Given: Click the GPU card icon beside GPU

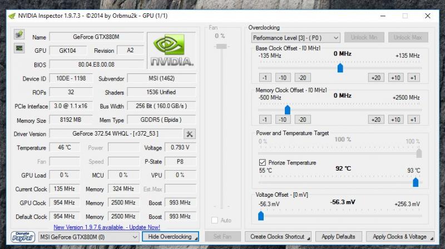Looking at the screenshot, I should point(19,48).
